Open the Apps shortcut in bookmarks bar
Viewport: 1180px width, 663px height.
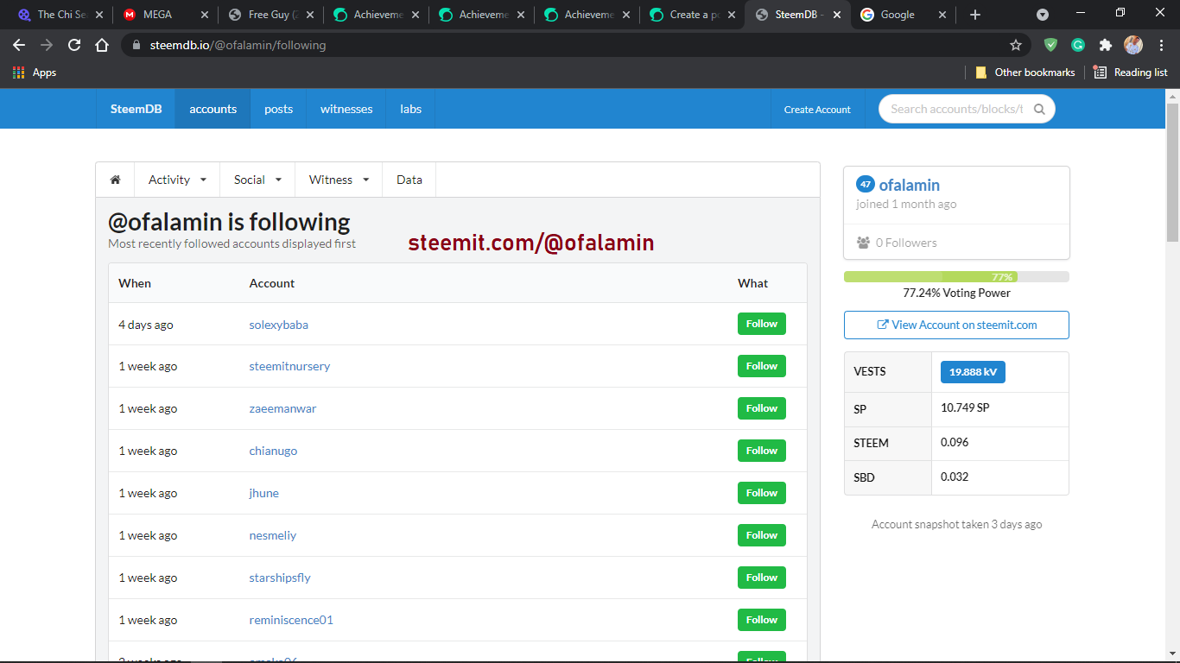(35, 73)
